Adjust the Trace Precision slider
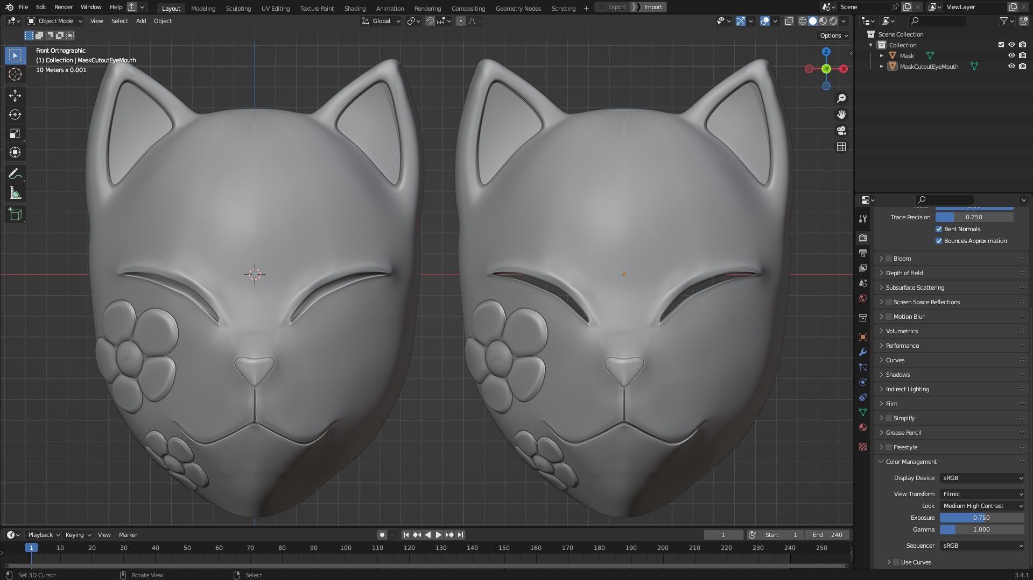Screen dimensions: 1033x580 (x=974, y=217)
